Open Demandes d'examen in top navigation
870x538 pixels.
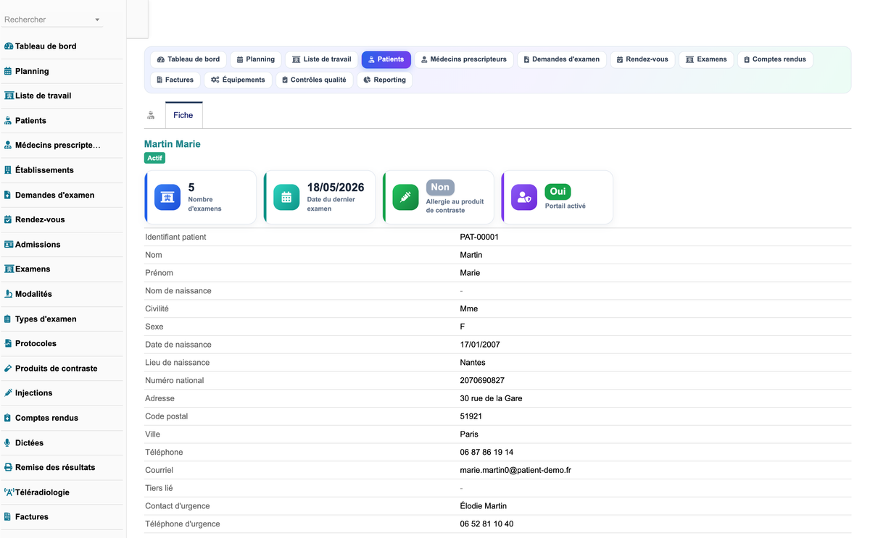[562, 59]
